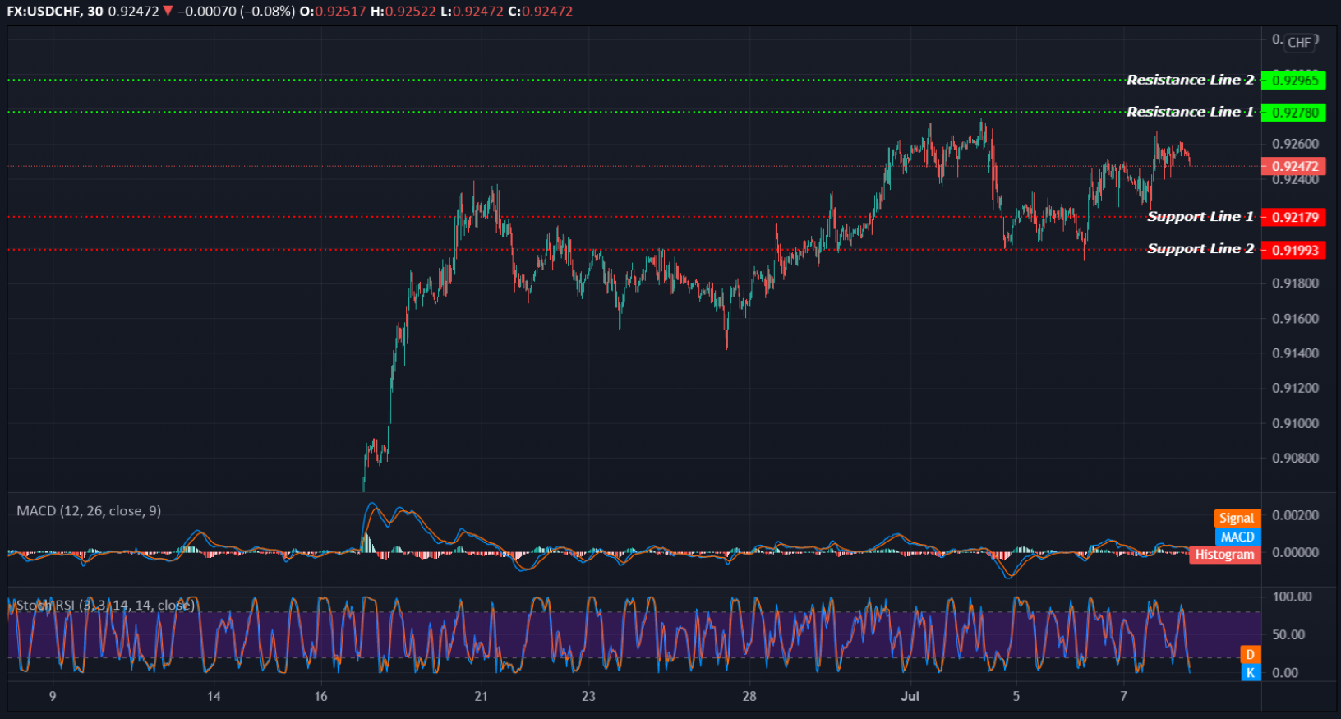Click the L:0.92472 low value in header
This screenshot has width=1341, height=719.
(x=472, y=12)
